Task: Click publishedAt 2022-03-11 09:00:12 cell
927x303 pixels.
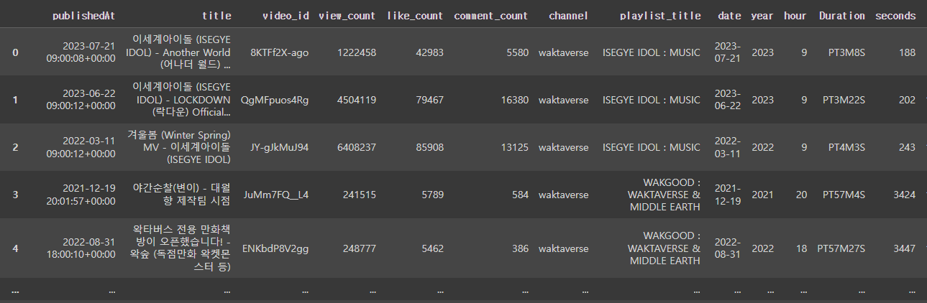Action: [81, 147]
